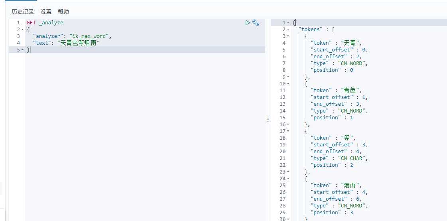Click "end_offset" : 6 on line 27
447x221 pixels.
[336, 199]
